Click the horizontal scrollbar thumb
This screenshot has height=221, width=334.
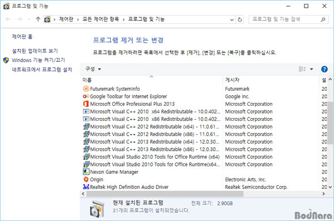click(165, 194)
